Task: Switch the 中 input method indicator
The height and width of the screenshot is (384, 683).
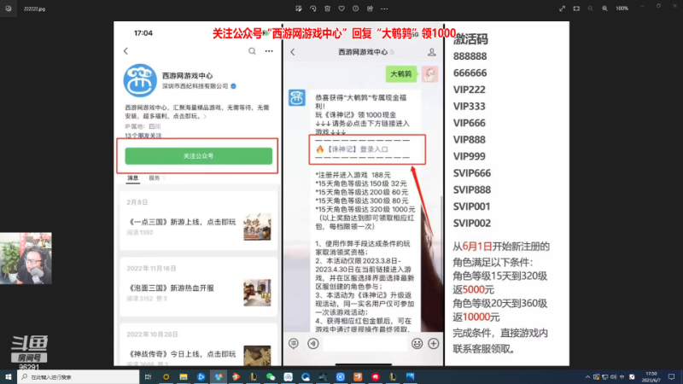Action: pyautogui.click(x=622, y=377)
